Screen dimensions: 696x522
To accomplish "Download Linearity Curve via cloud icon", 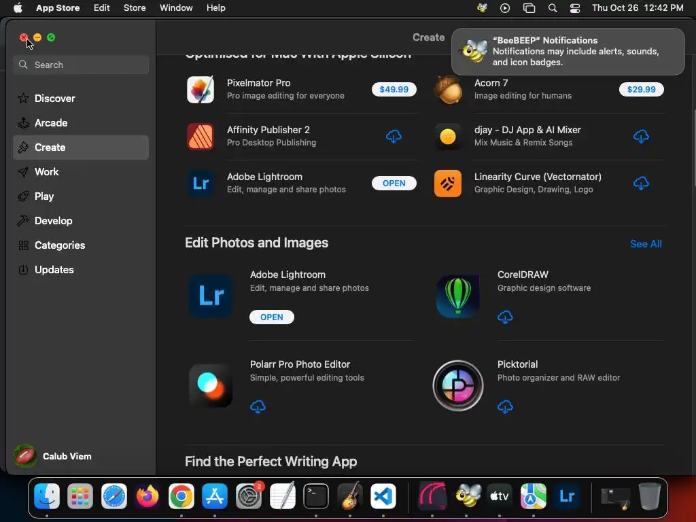I will coord(641,184).
